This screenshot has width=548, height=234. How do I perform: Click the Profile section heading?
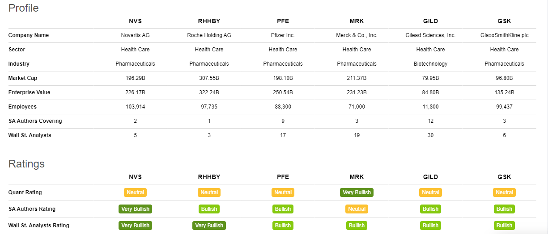click(24, 8)
